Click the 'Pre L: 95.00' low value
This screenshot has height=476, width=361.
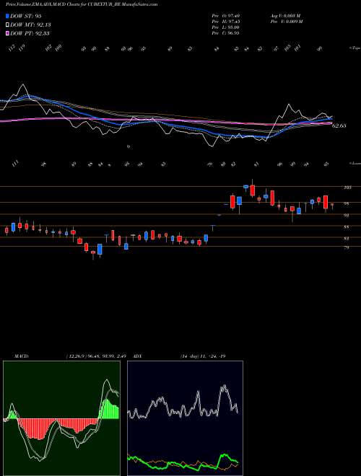227,27
